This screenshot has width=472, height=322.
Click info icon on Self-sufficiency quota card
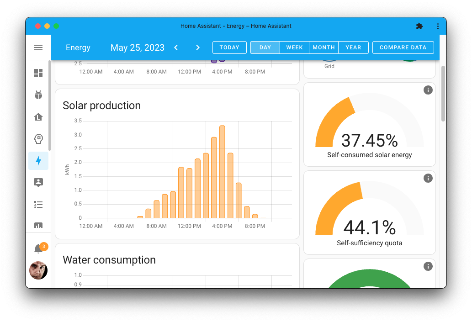pyautogui.click(x=428, y=178)
